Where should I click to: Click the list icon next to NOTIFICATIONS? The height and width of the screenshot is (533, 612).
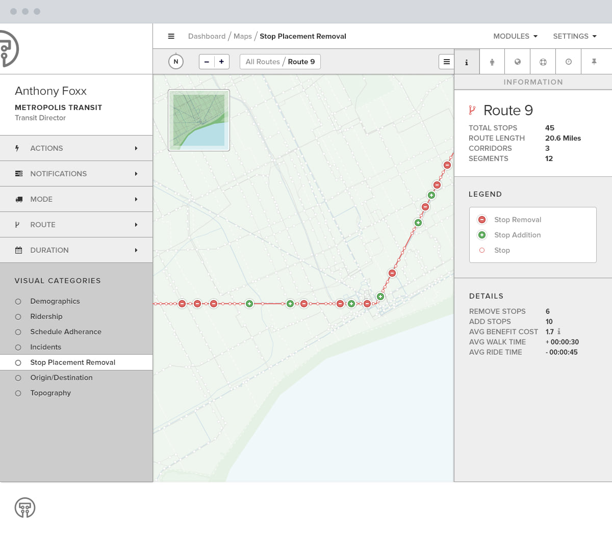(x=19, y=174)
